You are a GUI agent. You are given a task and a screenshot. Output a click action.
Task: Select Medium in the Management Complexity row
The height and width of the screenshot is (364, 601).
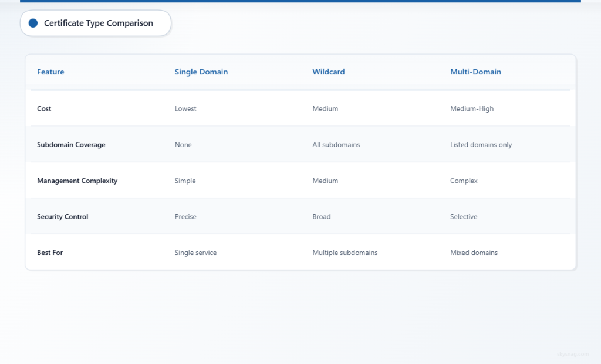[x=325, y=181]
